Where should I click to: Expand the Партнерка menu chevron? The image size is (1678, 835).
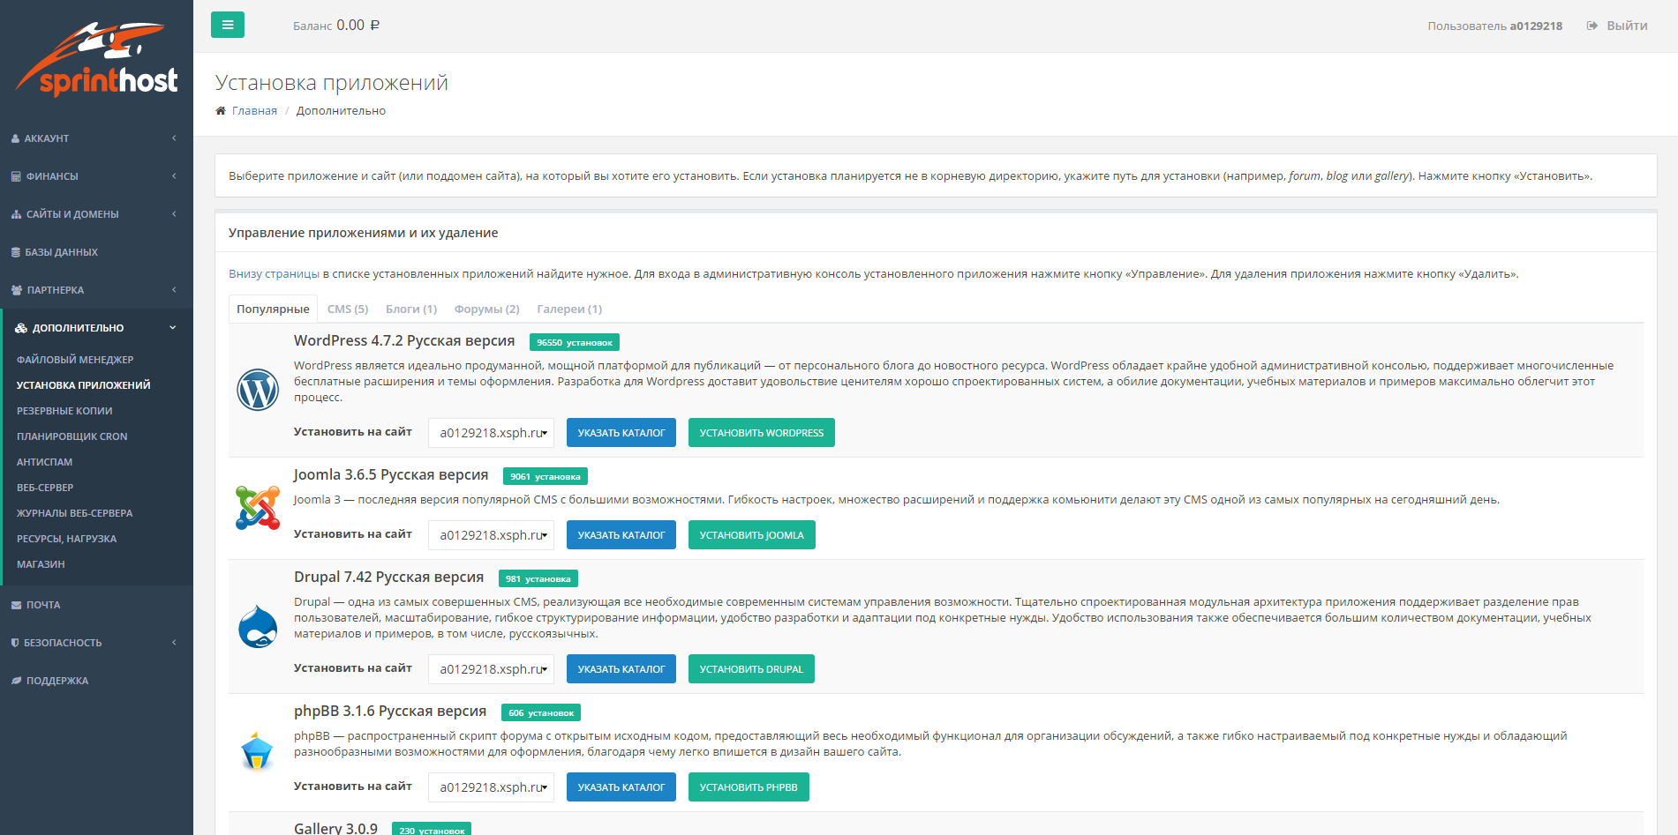pos(174,290)
